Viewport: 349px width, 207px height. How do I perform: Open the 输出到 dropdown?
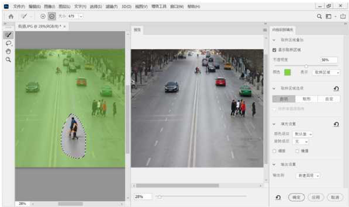[308, 176]
